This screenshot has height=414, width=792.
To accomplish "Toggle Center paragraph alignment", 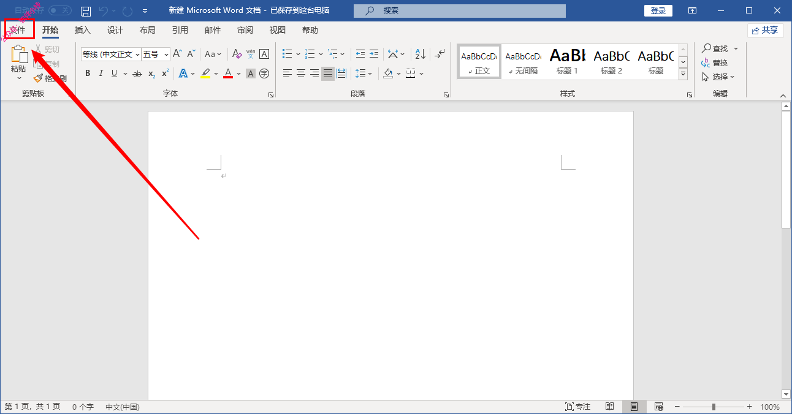I will [x=301, y=73].
